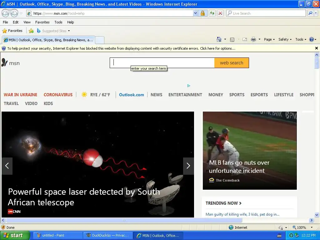Click the Refresh page icon
This screenshot has height=240, width=320.
(212, 13)
